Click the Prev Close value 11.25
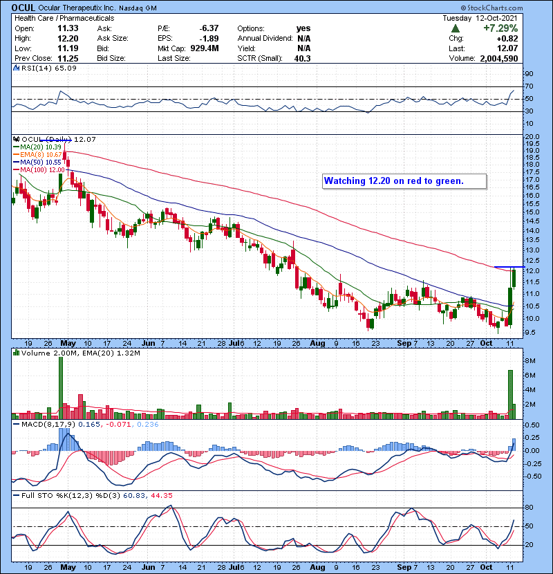553x574 pixels. (x=68, y=58)
